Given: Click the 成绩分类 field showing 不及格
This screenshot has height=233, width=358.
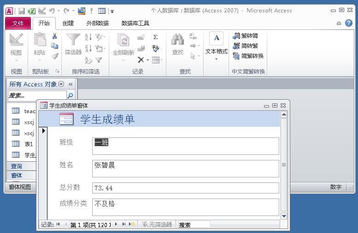Looking at the screenshot, I should click(186, 207).
